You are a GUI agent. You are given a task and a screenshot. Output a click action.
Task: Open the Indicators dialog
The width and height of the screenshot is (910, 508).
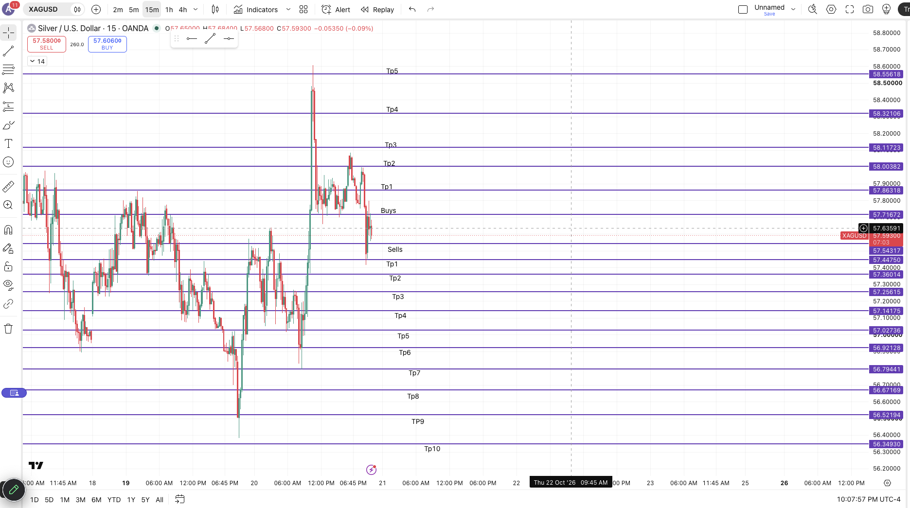(256, 10)
